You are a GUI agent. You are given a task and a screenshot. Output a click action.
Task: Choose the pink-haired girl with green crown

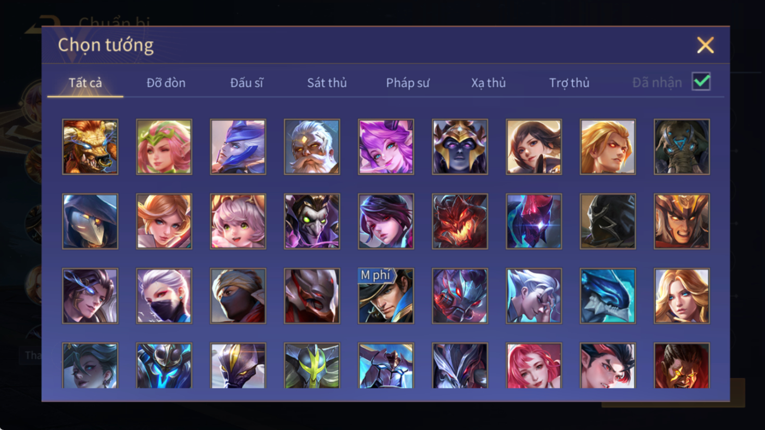tap(164, 147)
